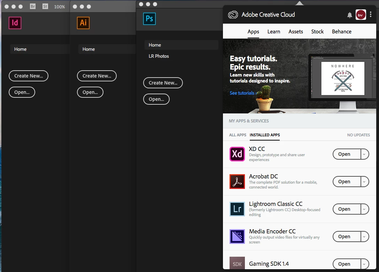379x272 pixels.
Task: Switch to the Apps tab
Action: 253,32
